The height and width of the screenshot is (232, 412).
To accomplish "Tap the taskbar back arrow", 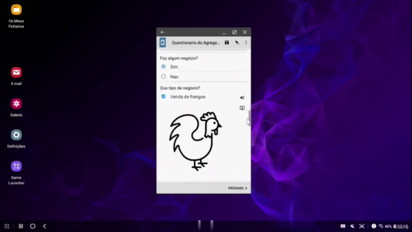I will click(x=44, y=226).
